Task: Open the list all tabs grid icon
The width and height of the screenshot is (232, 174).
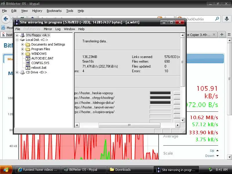Action: point(229,35)
